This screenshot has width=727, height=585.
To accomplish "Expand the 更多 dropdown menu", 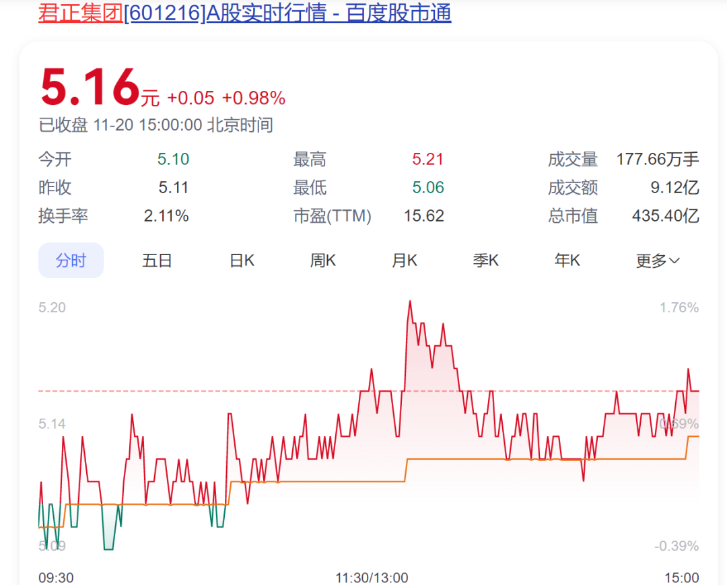I will pyautogui.click(x=657, y=261).
